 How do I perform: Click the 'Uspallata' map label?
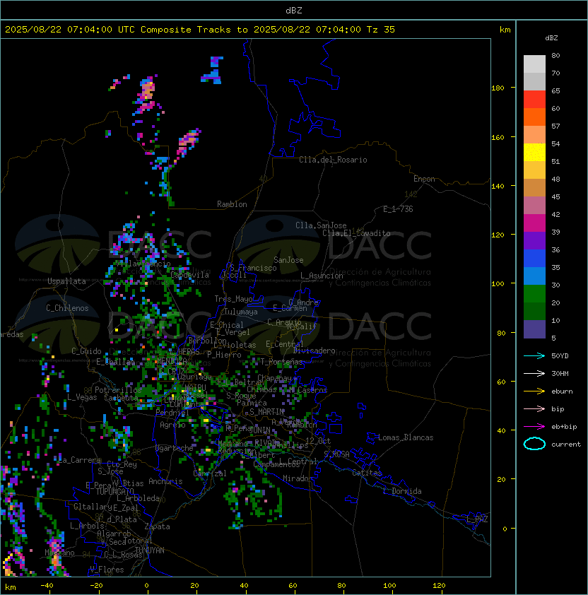[x=66, y=281]
